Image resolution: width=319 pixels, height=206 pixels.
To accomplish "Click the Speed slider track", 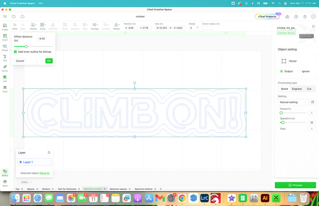I will coord(295,122).
